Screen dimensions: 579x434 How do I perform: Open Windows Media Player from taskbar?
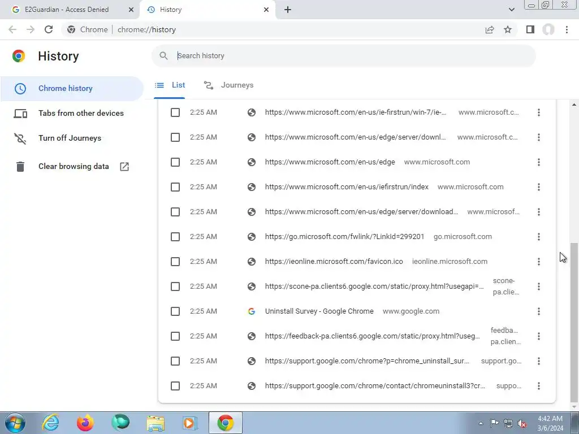[x=190, y=423]
